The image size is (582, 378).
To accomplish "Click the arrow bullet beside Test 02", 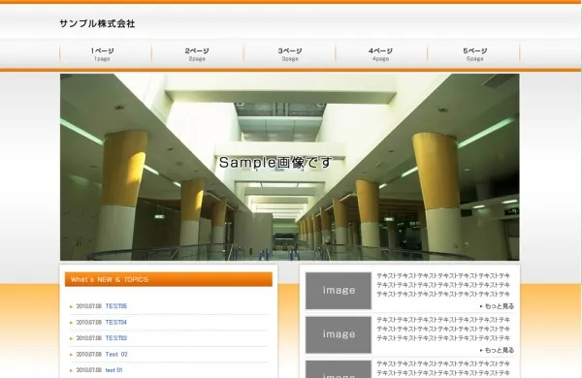I will (71, 355).
